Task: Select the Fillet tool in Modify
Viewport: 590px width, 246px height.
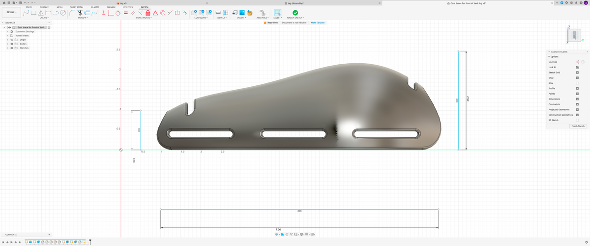Action: (x=72, y=13)
